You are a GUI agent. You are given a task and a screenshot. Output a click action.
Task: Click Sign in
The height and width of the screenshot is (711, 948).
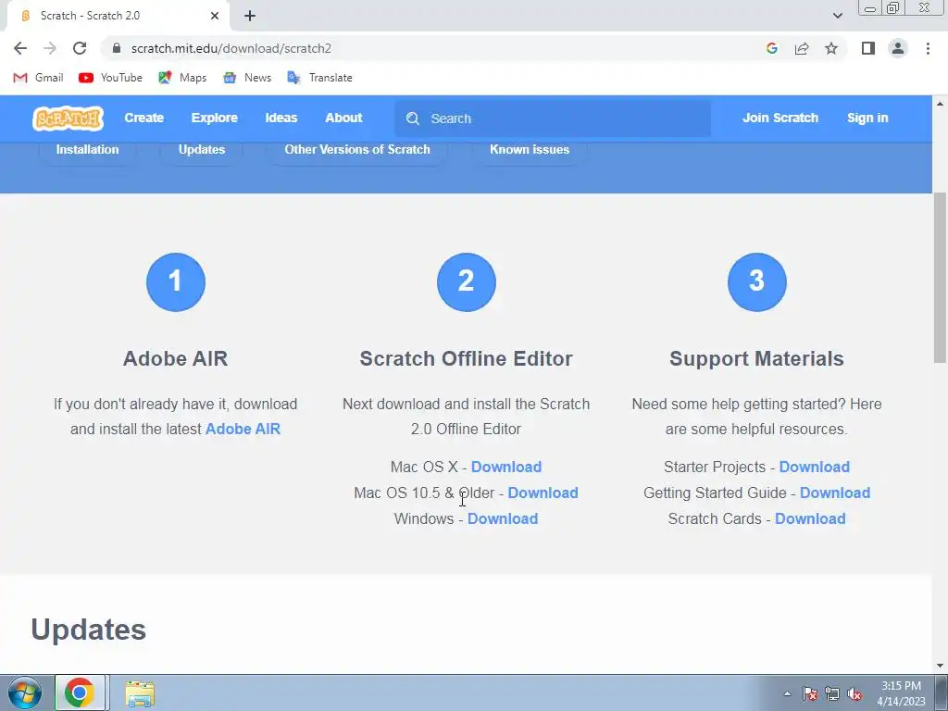(x=867, y=118)
